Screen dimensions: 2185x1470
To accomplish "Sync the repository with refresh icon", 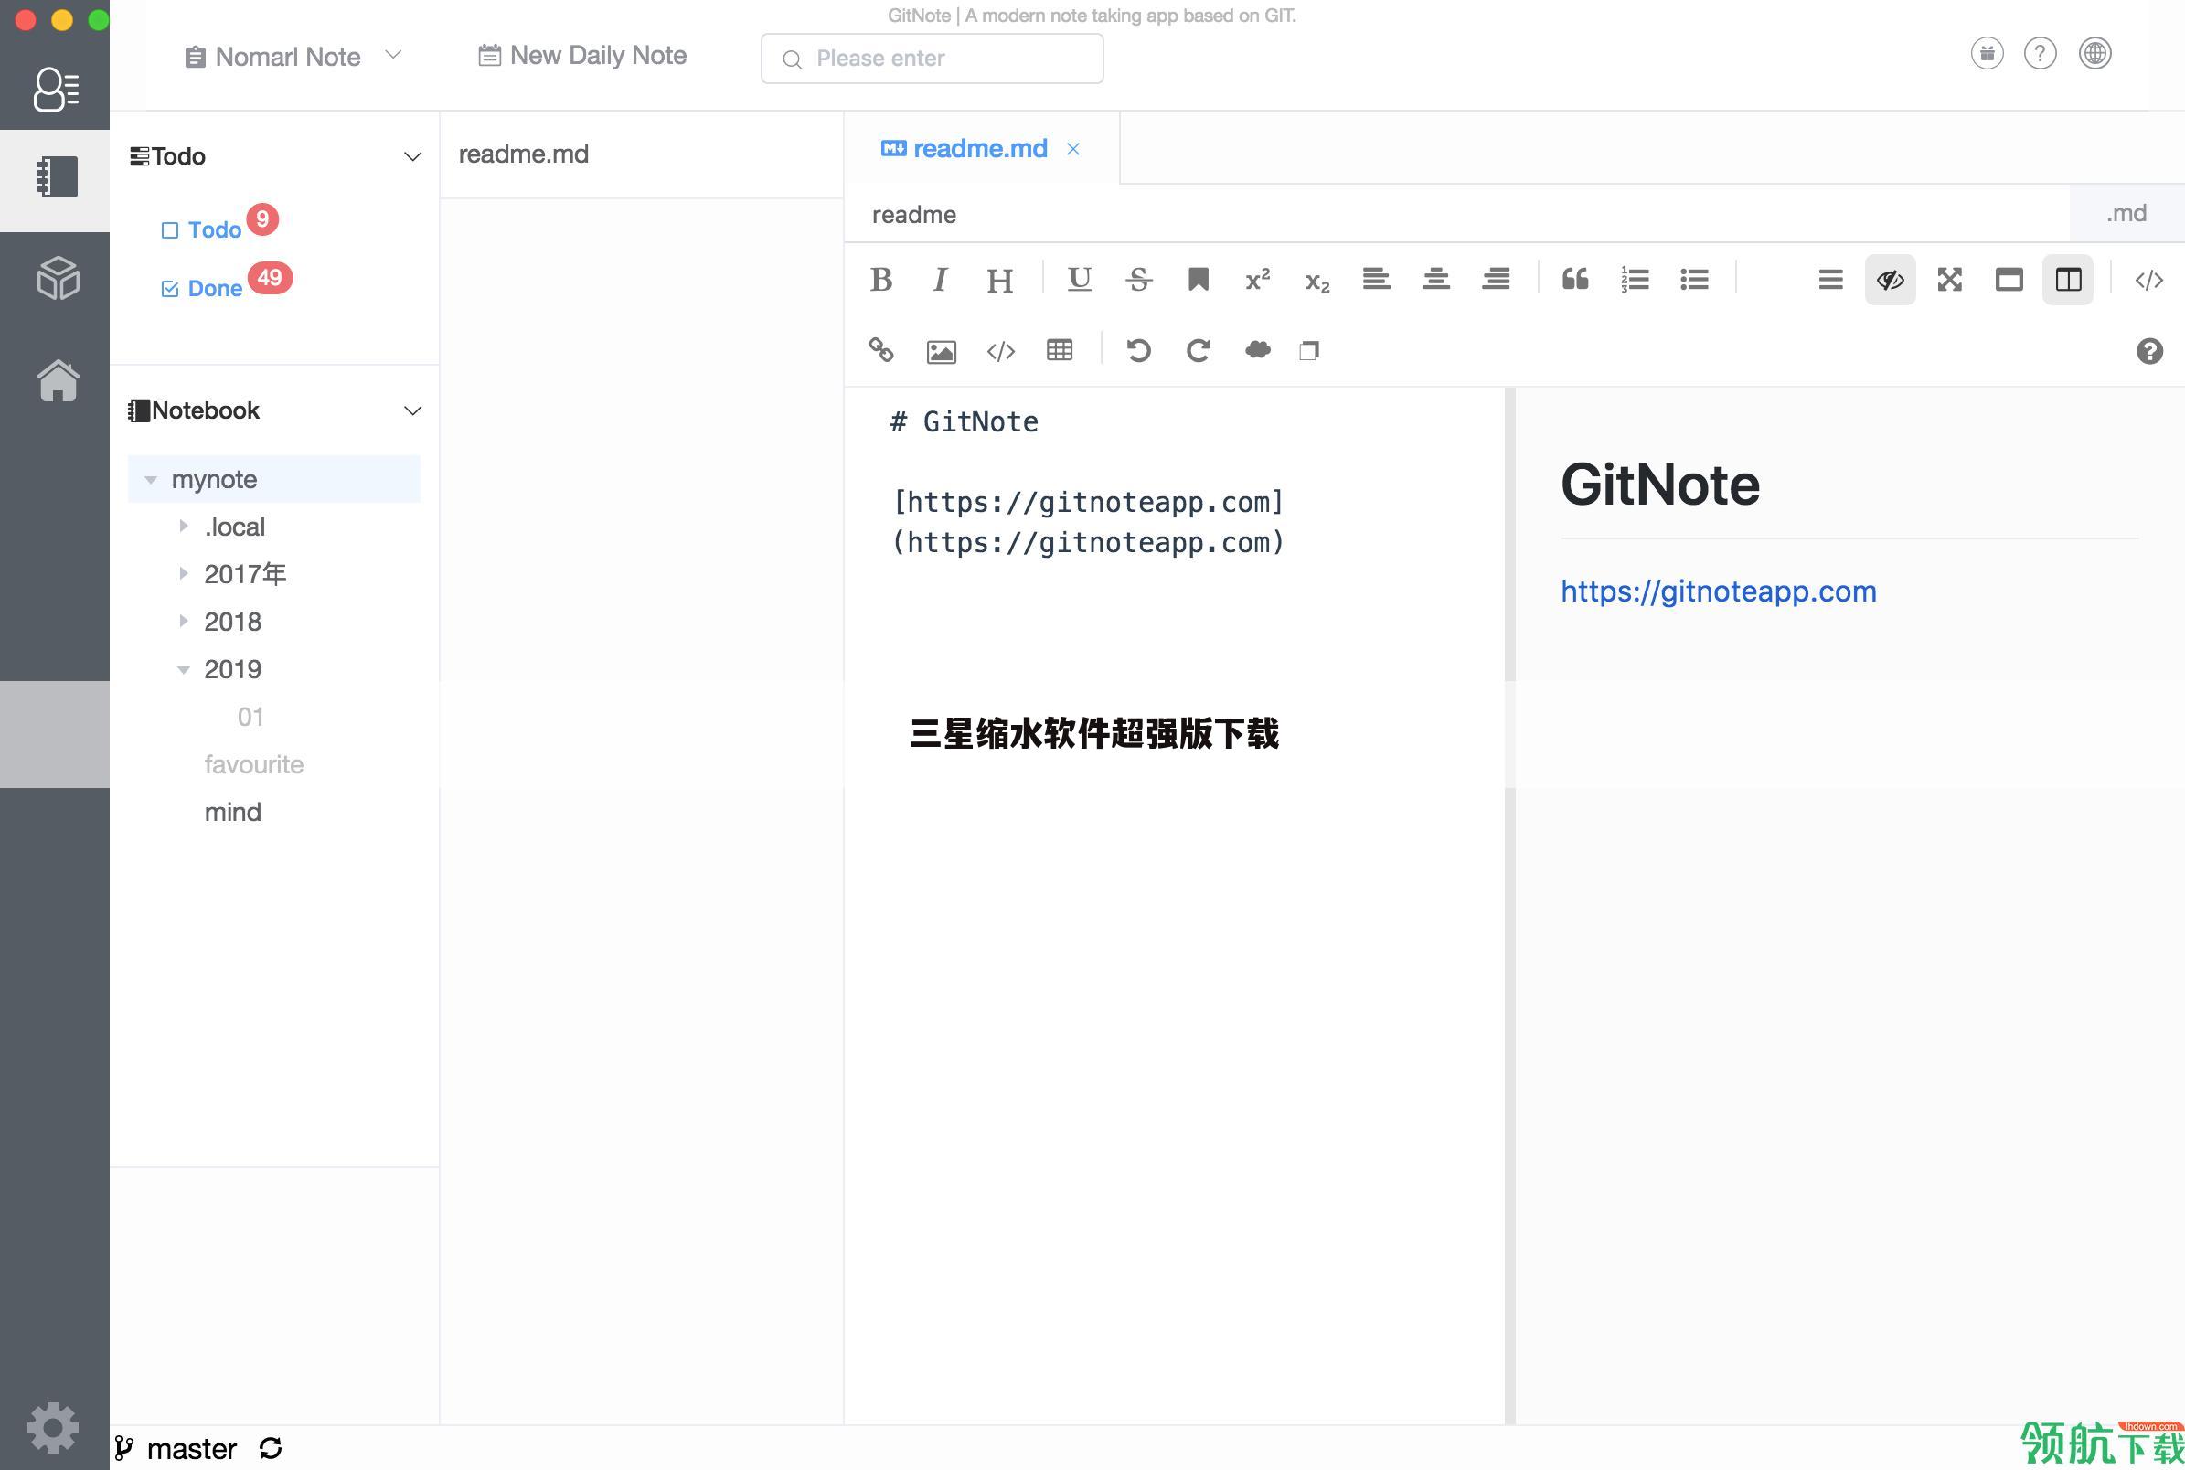I will click(271, 1448).
